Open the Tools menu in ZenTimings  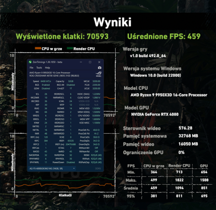39,68
